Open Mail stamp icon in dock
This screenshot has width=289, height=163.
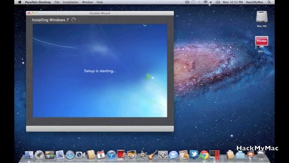(x=60, y=155)
